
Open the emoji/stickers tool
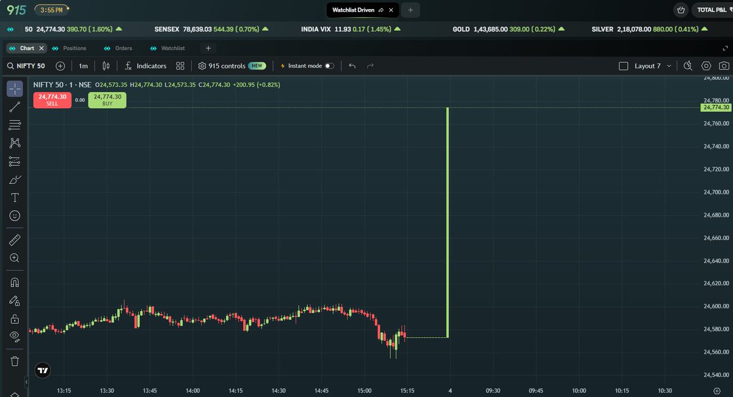(x=15, y=216)
